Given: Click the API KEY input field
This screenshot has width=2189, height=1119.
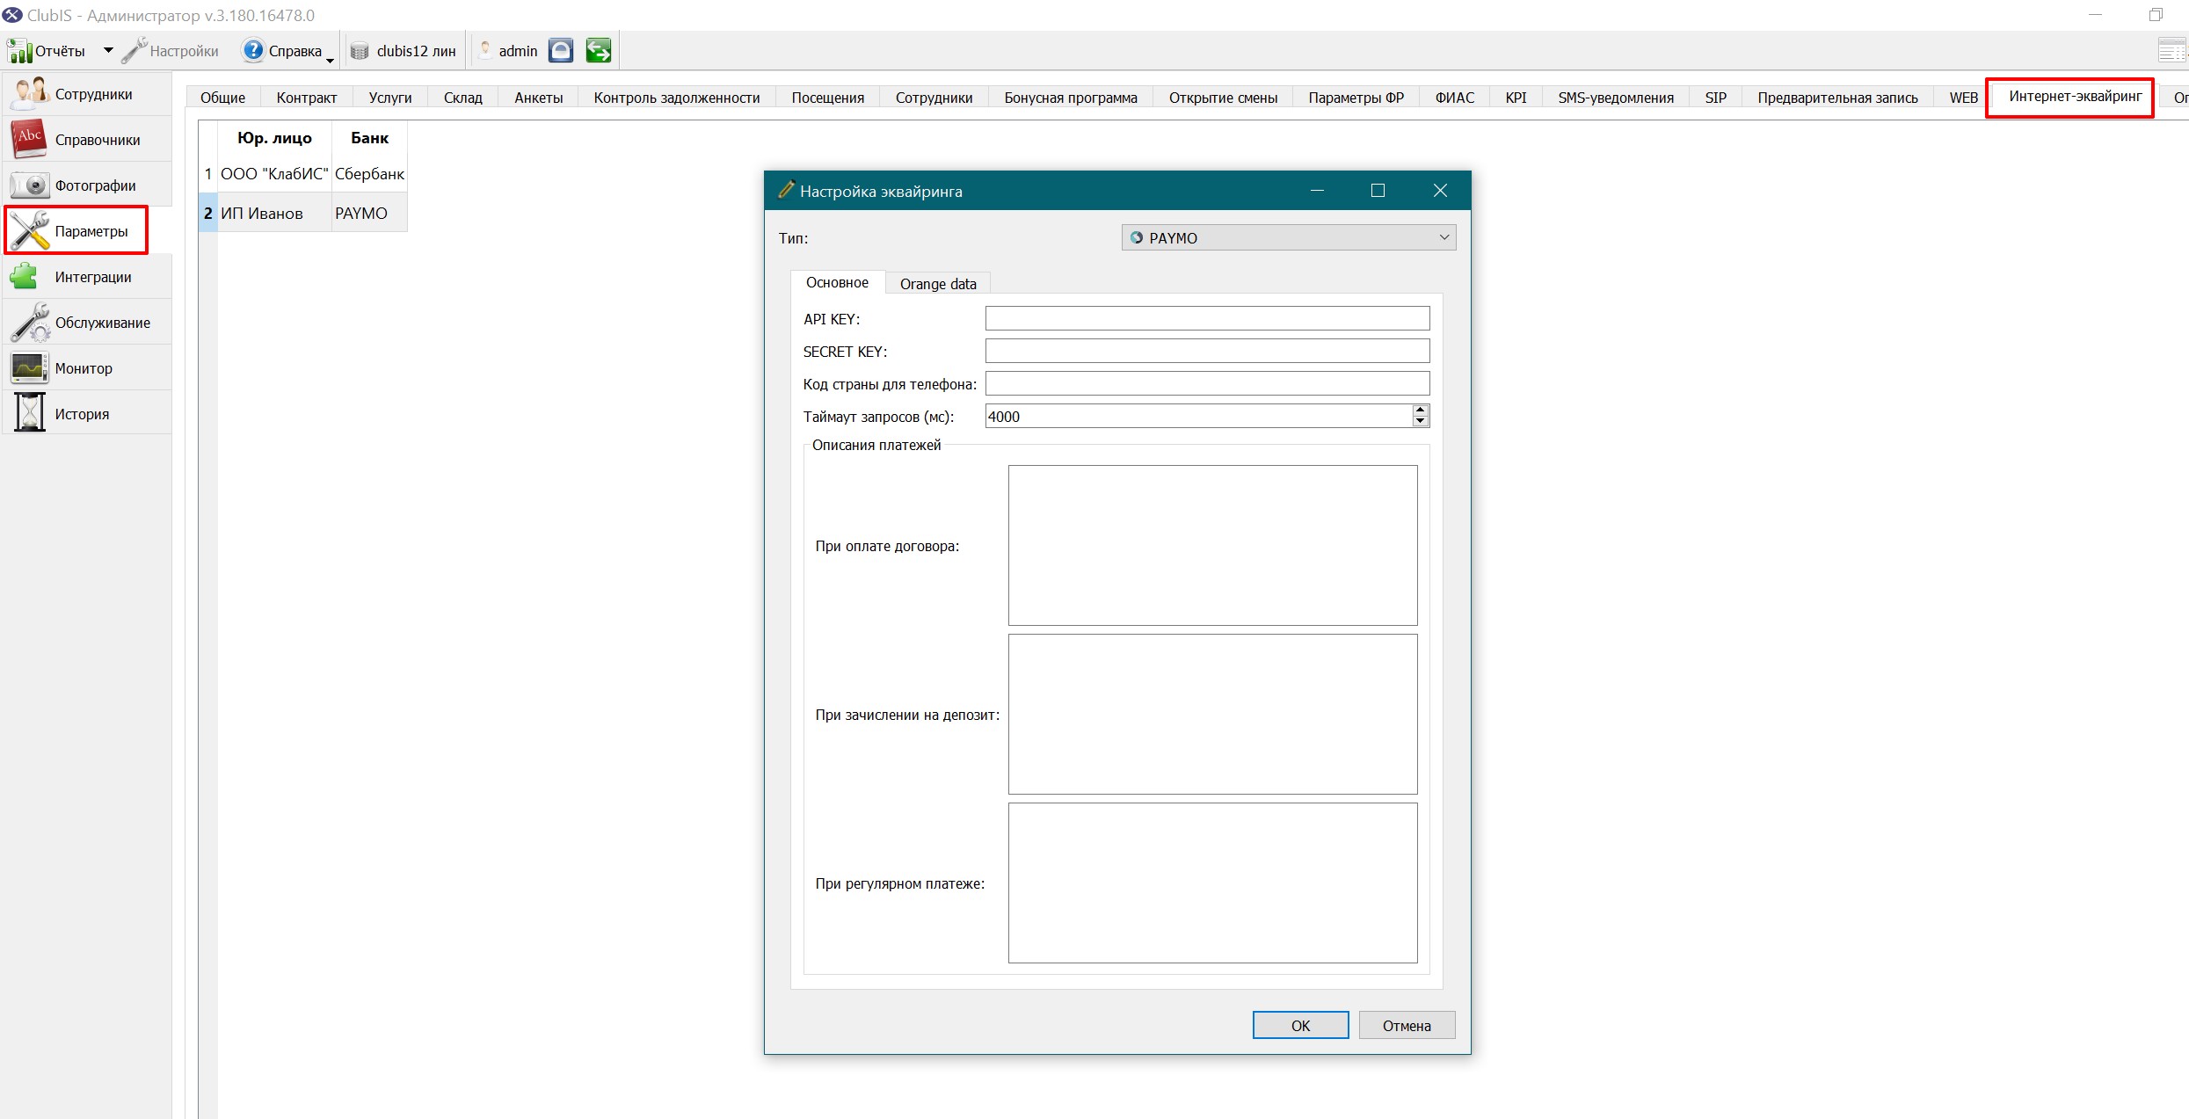Looking at the screenshot, I should click(1207, 318).
